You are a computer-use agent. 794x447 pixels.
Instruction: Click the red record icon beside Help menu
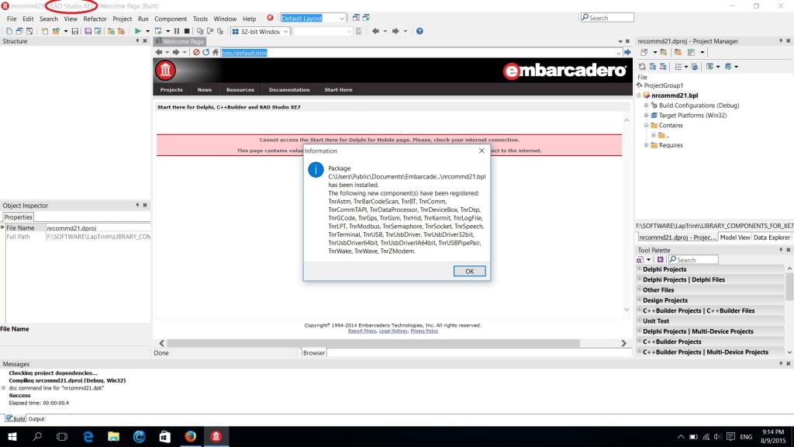coord(270,18)
